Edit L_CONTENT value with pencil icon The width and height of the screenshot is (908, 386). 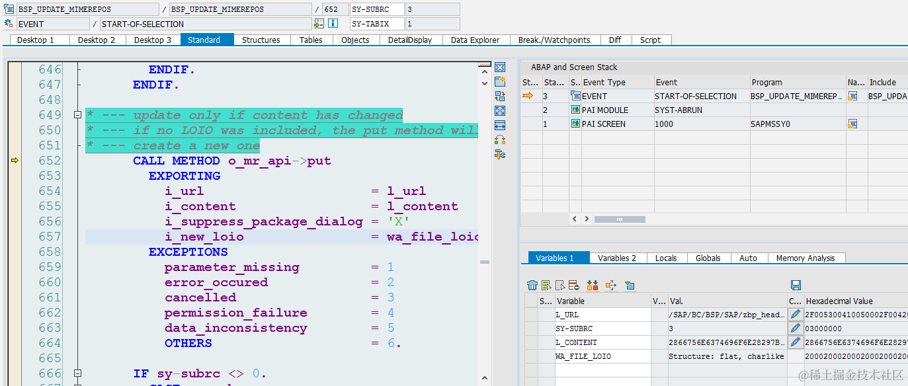click(796, 342)
